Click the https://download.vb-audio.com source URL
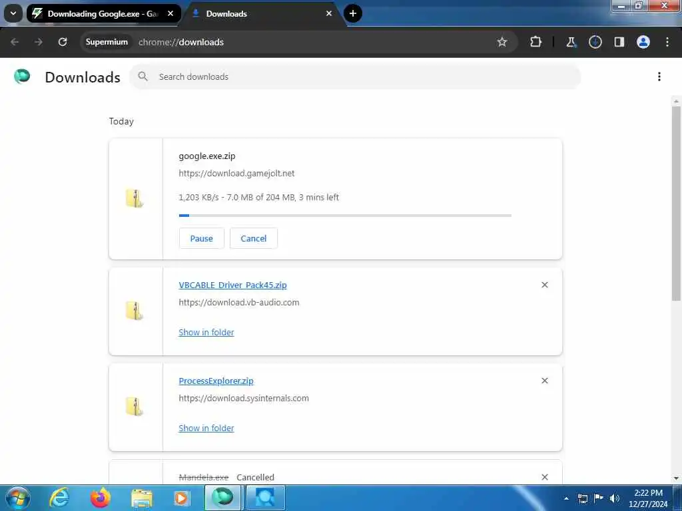This screenshot has height=511, width=682. pyautogui.click(x=239, y=303)
